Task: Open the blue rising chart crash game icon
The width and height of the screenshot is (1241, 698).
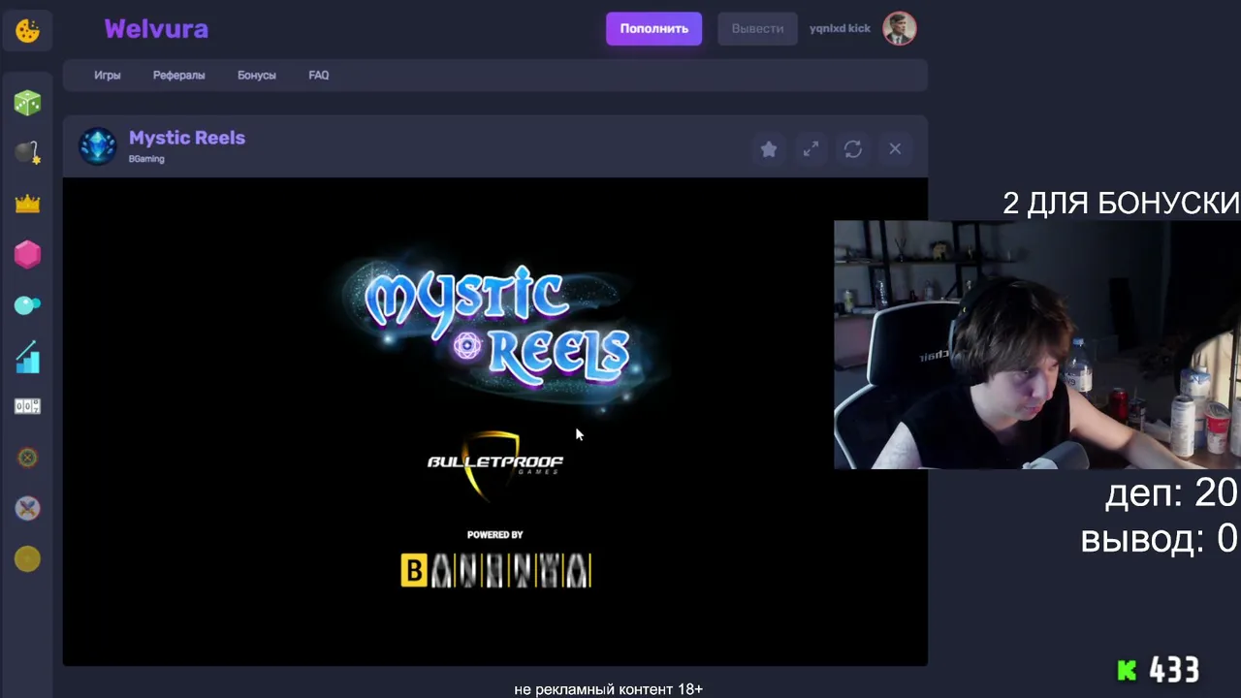Action: 27,356
